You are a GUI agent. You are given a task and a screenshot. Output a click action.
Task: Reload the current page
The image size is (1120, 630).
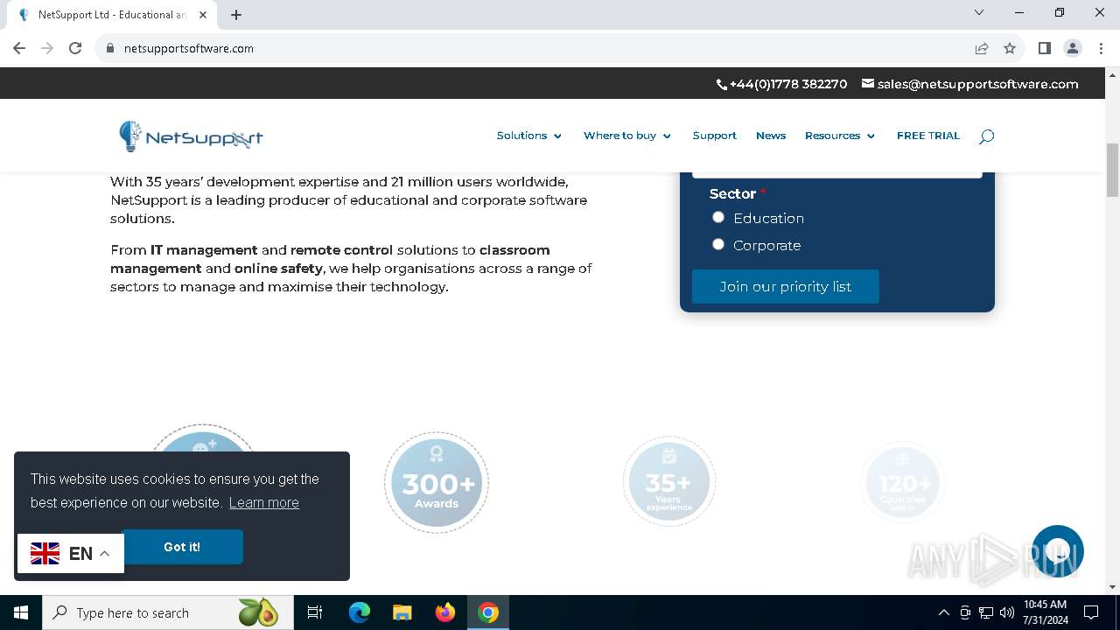click(x=75, y=48)
